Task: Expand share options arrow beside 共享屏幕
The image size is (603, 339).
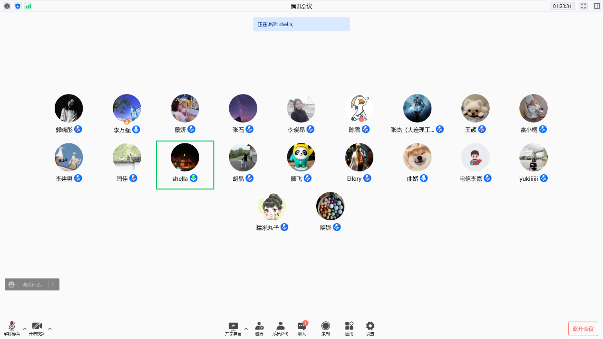Action: pos(246,328)
